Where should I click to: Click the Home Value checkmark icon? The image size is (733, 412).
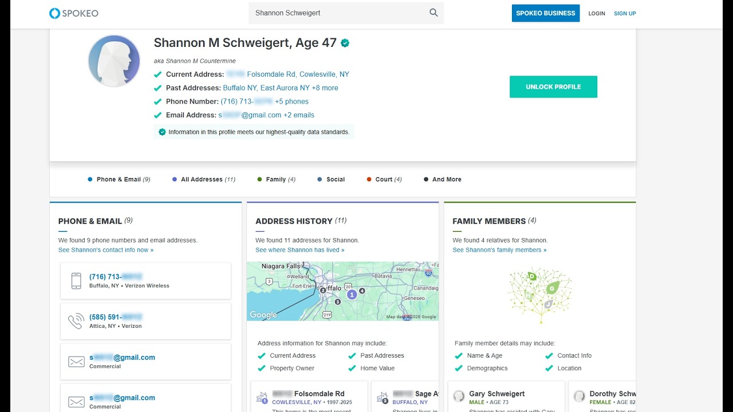[352, 369]
